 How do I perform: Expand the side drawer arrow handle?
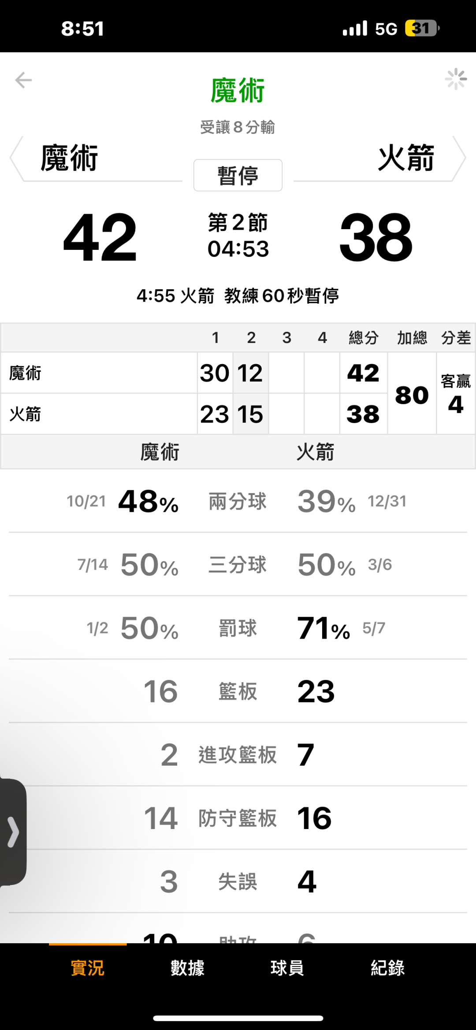click(13, 832)
